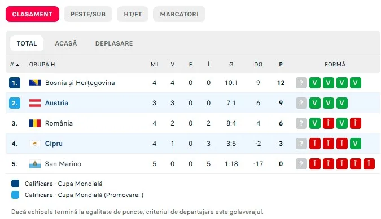Screen dimensions: 381x219
Task: Click the Austria flag icon
Action: [35, 103]
